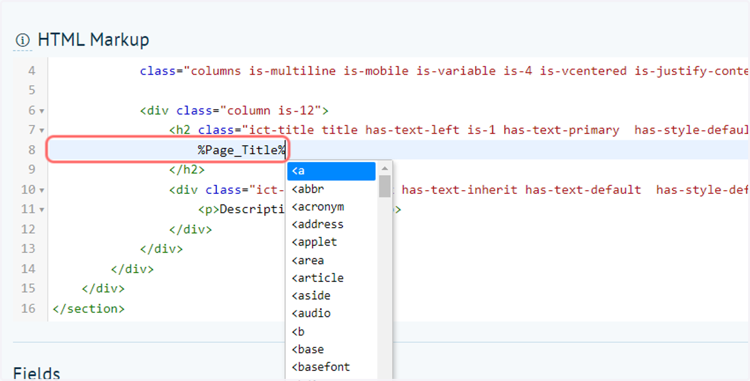Collapse the fold arrow on line 11

click(x=42, y=210)
